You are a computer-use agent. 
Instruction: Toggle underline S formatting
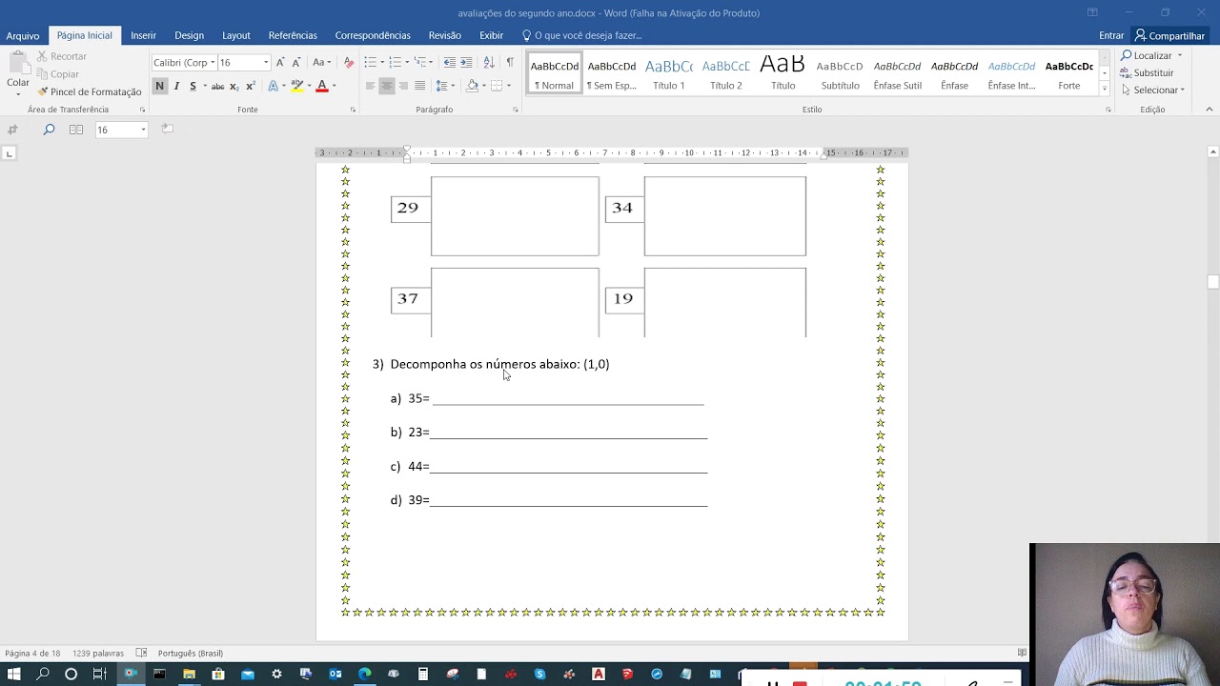tap(193, 86)
